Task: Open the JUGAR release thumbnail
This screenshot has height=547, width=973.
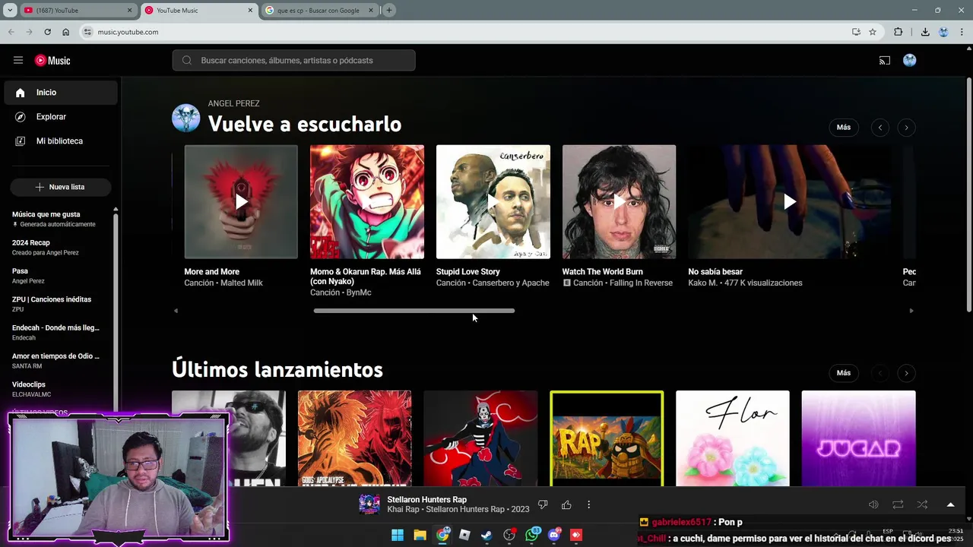Action: [x=858, y=438]
